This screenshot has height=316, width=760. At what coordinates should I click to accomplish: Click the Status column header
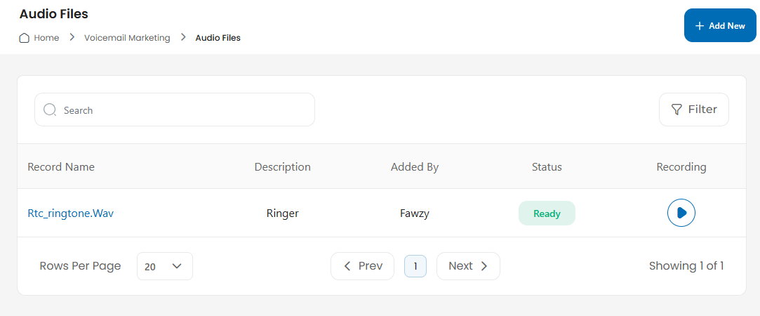pos(547,167)
